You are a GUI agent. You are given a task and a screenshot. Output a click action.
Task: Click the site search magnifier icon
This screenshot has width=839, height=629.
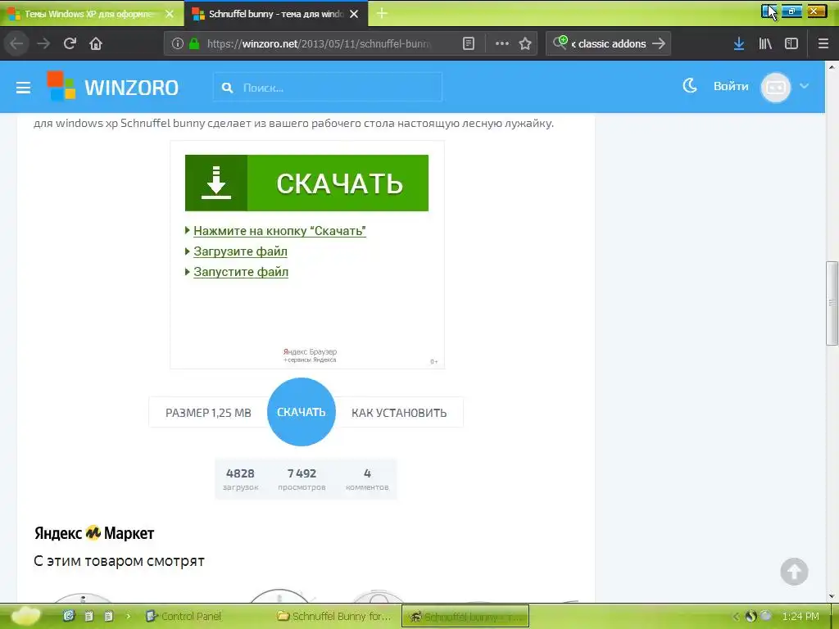point(228,88)
